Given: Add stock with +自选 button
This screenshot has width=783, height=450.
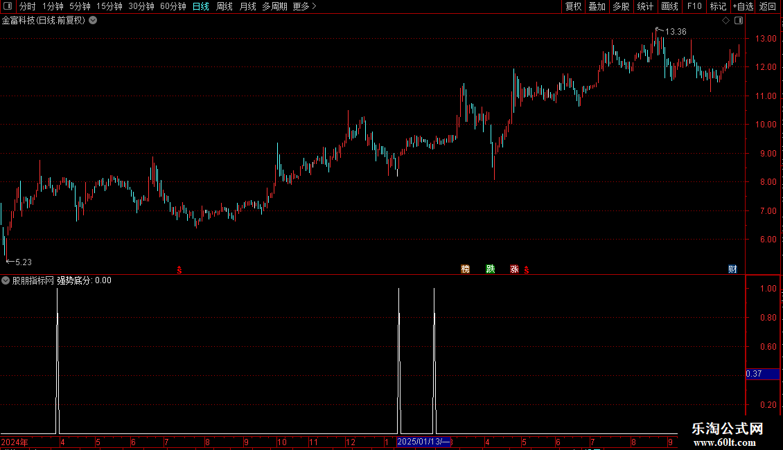Looking at the screenshot, I should coord(743,6).
